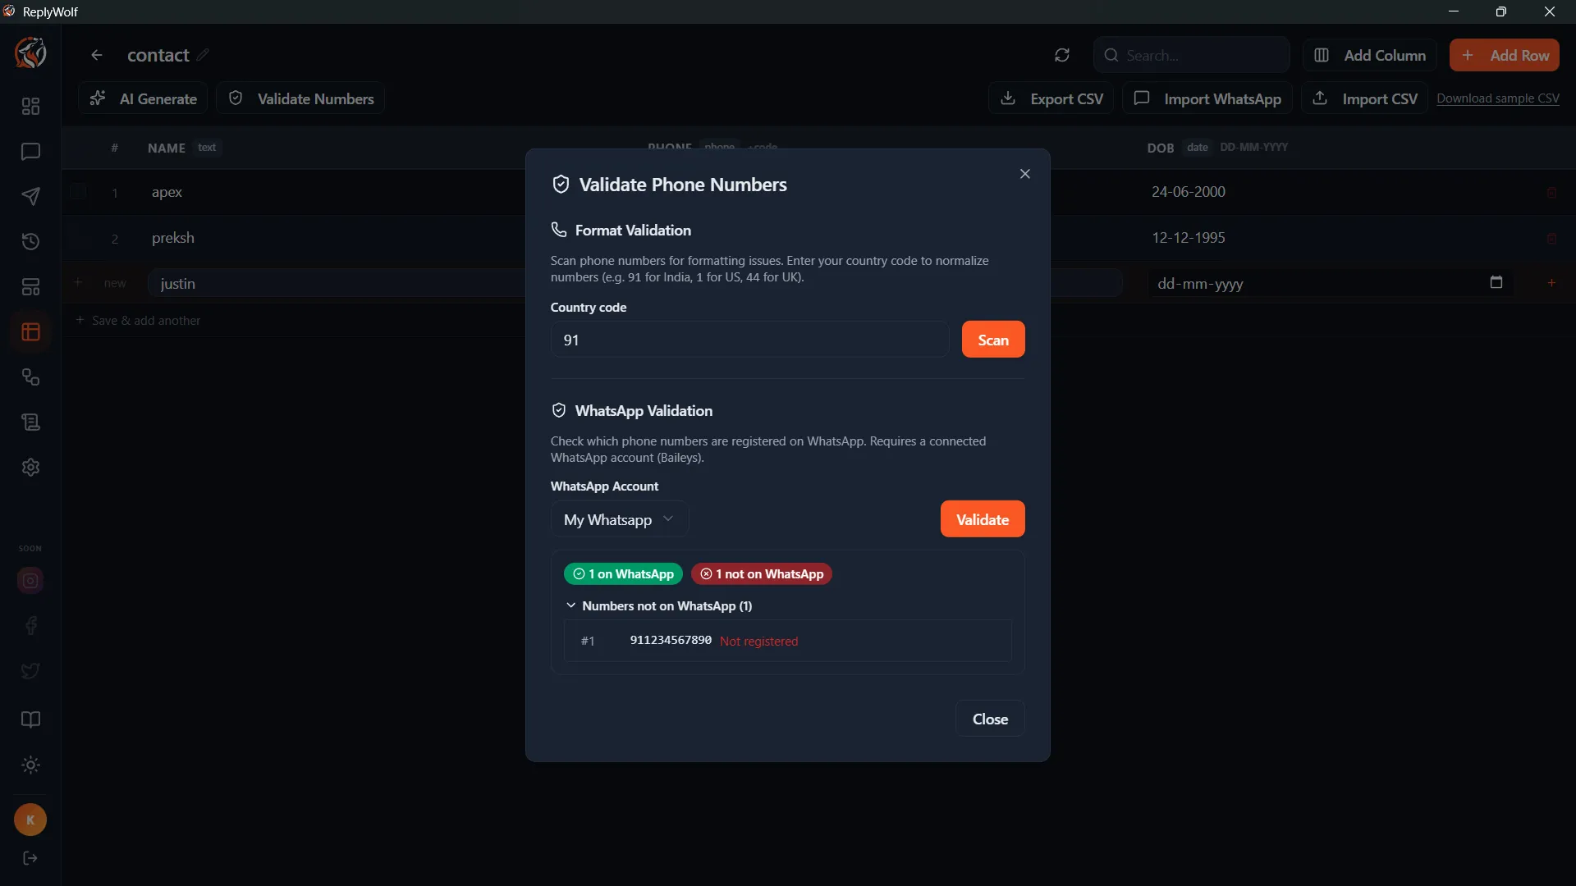Click the Instagram icon under Soon

pos(30,581)
